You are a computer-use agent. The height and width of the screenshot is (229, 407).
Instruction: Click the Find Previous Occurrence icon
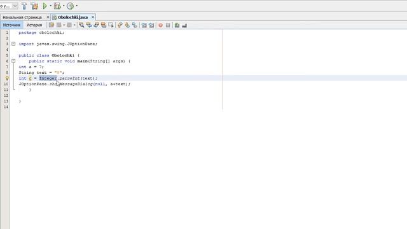pyautogui.click(x=89, y=25)
